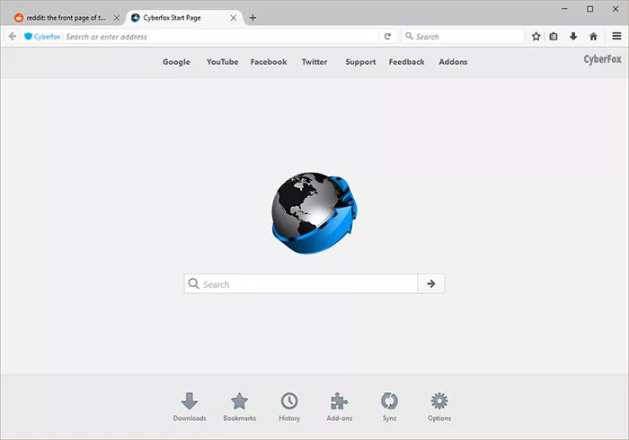Click the magnifier icon in toolbar search
This screenshot has width=629, height=440.
(x=409, y=36)
